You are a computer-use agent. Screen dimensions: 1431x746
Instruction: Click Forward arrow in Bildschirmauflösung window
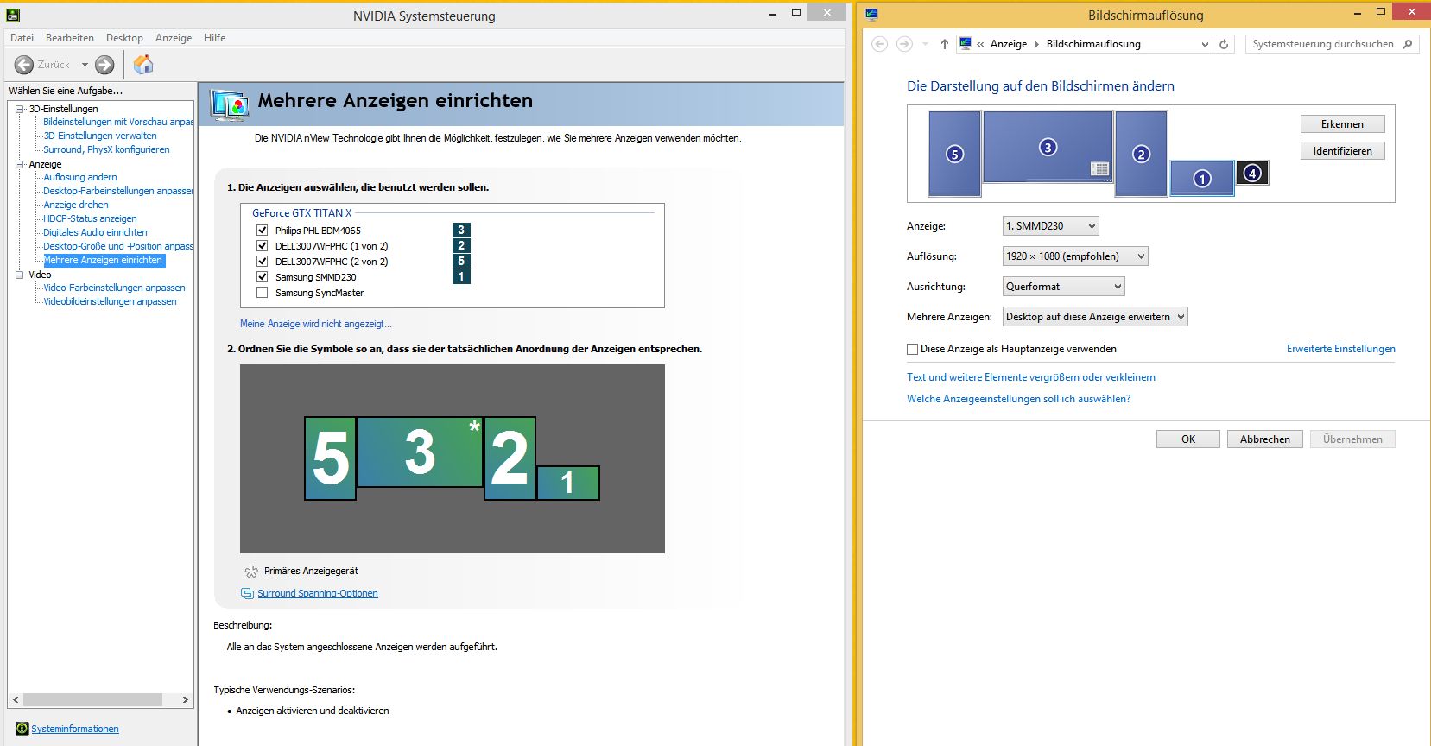point(904,44)
